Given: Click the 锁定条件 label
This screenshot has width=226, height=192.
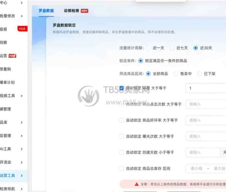Looking at the screenshot, I should [128, 61].
